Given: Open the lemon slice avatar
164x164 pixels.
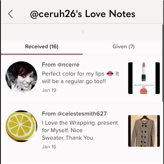Looking at the screenshot, I should [x=21, y=126].
